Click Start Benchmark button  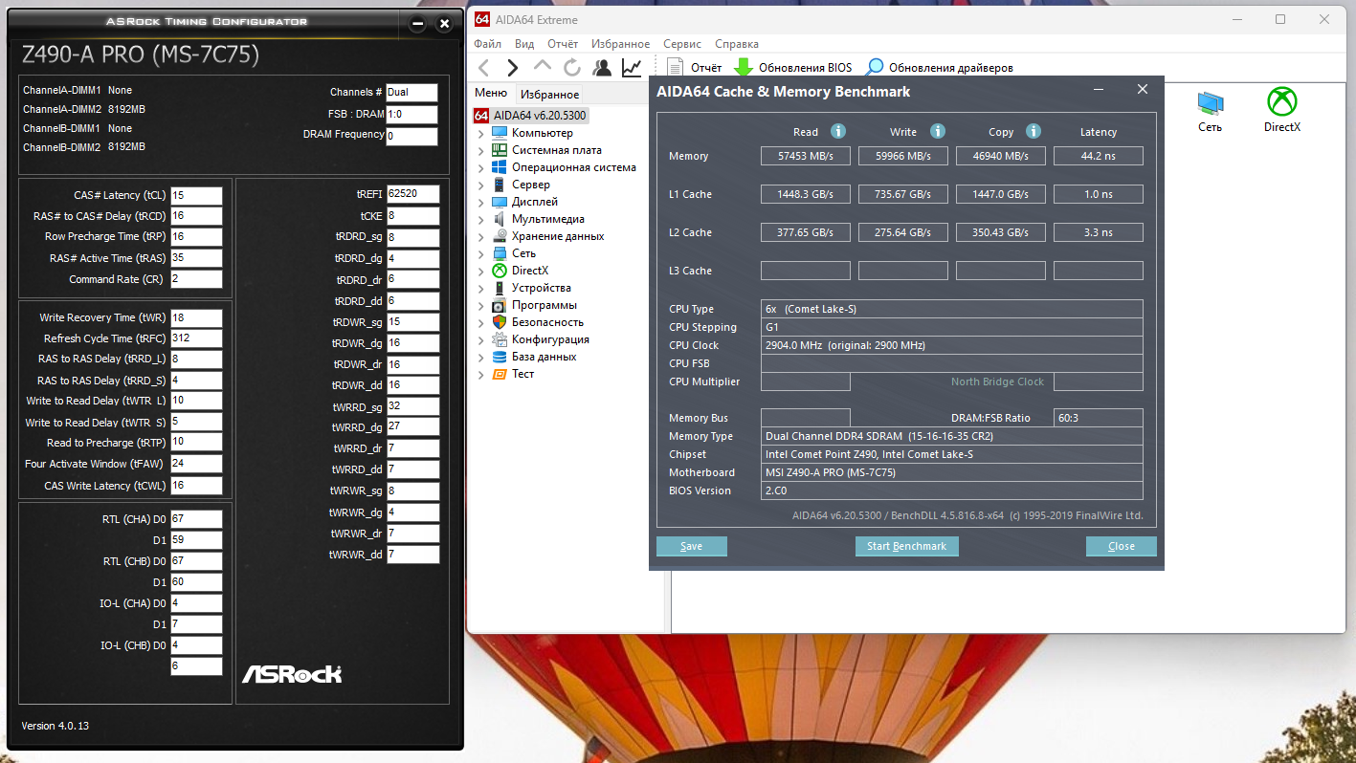coord(907,546)
